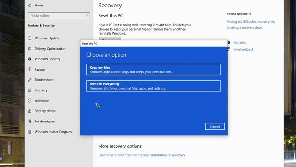
Task: Click the Windows Update sync icon
Action: [30, 38]
